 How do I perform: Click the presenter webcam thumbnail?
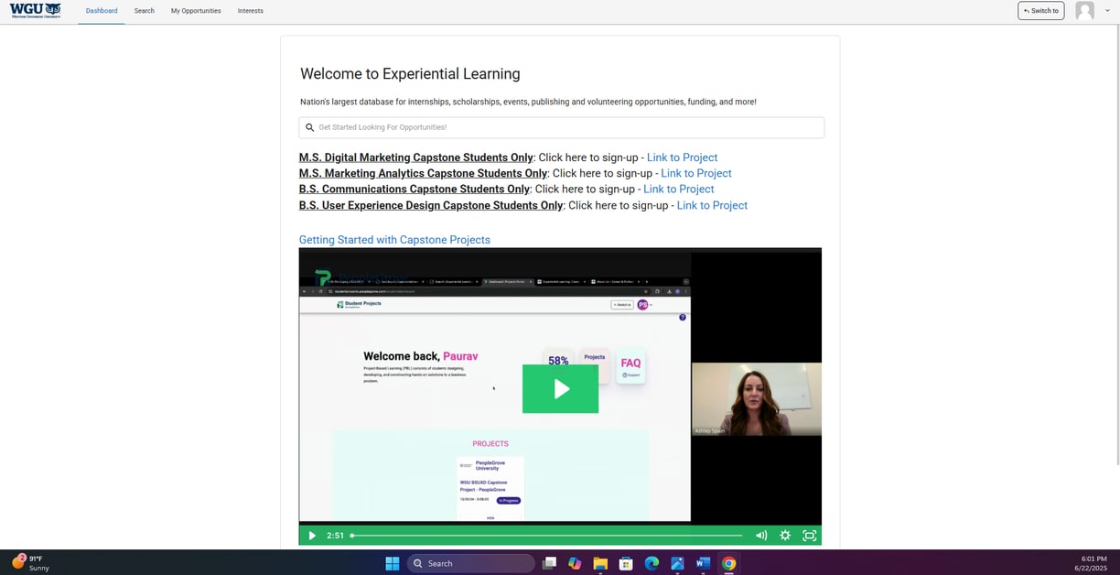click(756, 399)
